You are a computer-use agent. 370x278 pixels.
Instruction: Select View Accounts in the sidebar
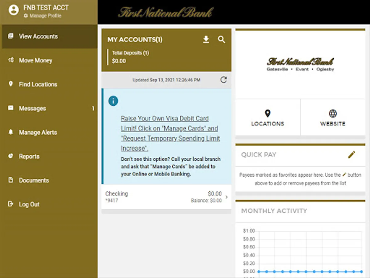tap(50, 36)
